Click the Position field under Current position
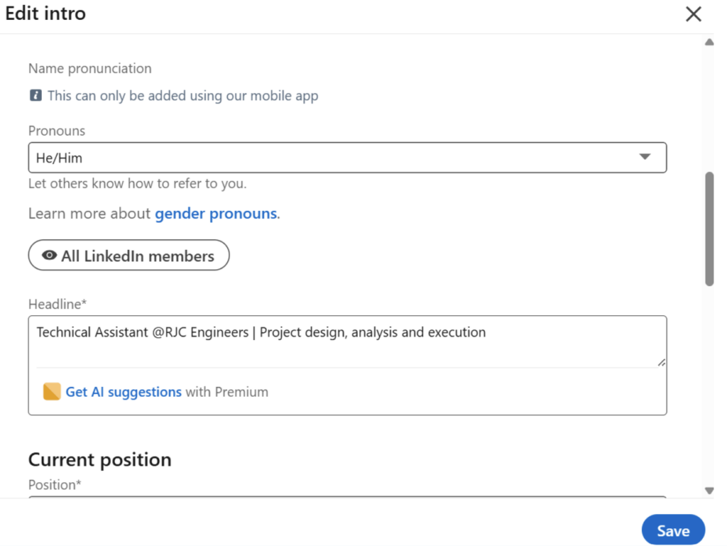 (x=346, y=498)
